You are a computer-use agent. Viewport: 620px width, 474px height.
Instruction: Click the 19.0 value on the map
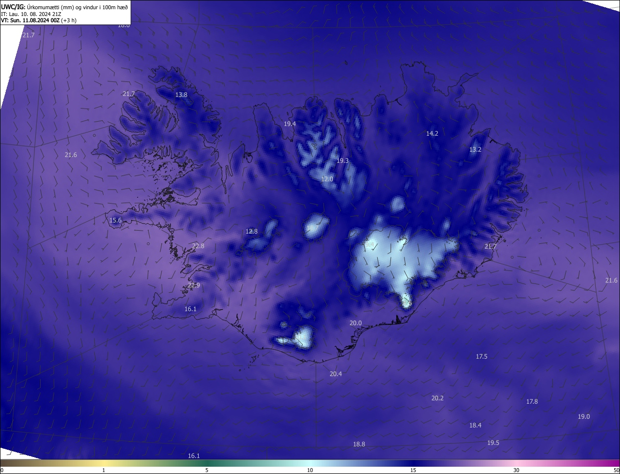click(584, 416)
